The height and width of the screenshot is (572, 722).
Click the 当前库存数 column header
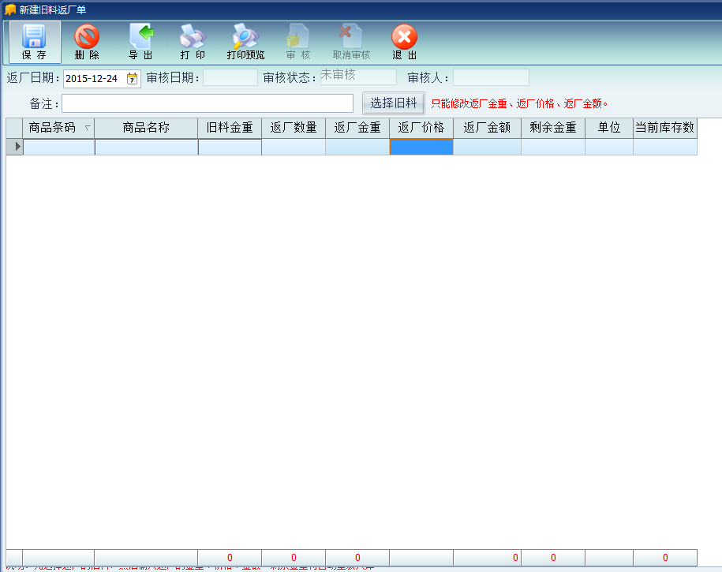664,128
